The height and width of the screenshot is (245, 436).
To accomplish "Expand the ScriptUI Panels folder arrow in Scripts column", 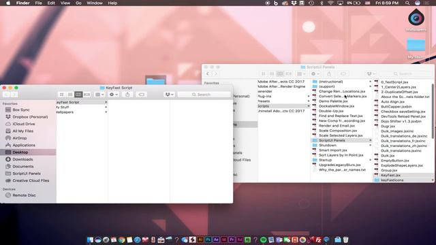I will (370, 140).
